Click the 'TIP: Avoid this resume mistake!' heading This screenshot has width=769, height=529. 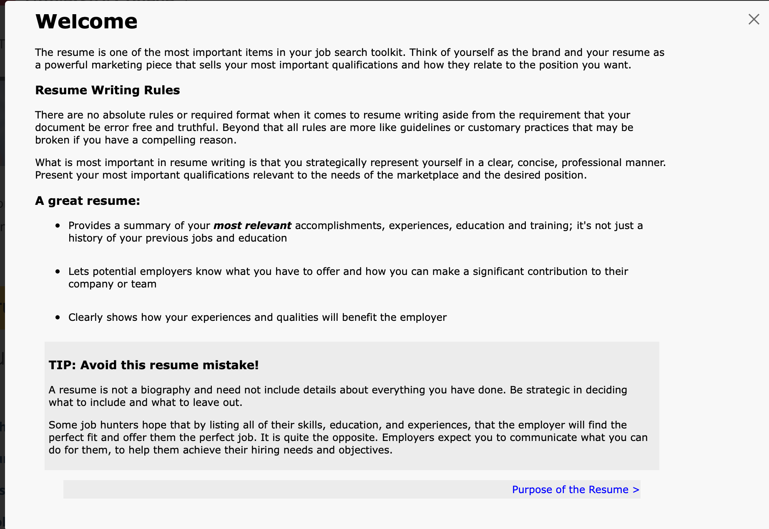154,365
